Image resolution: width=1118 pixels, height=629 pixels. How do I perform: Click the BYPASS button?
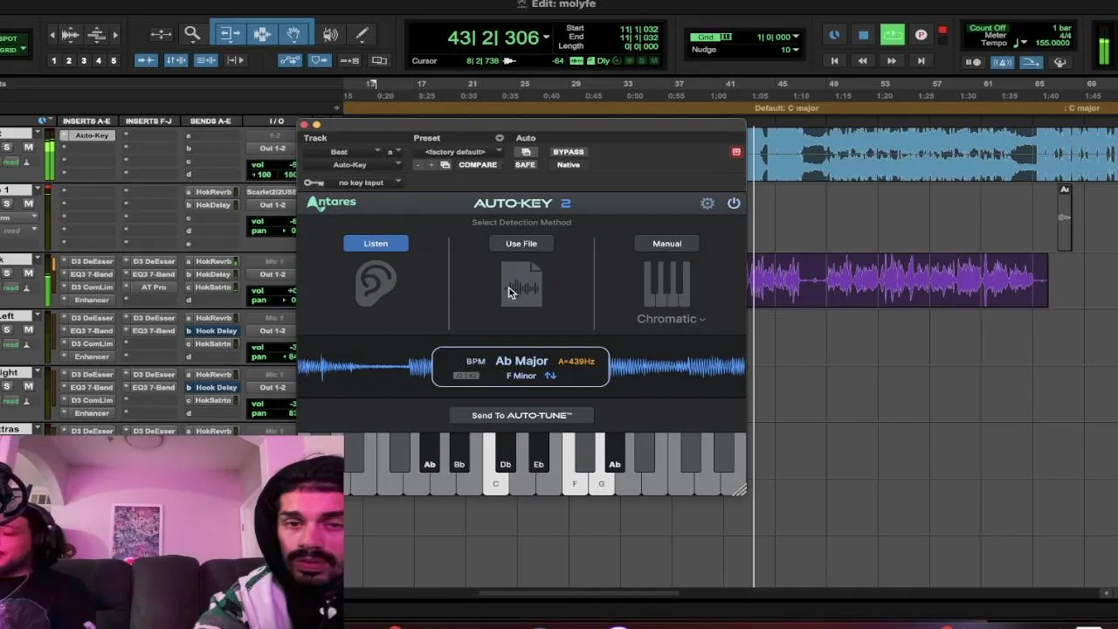tap(568, 152)
